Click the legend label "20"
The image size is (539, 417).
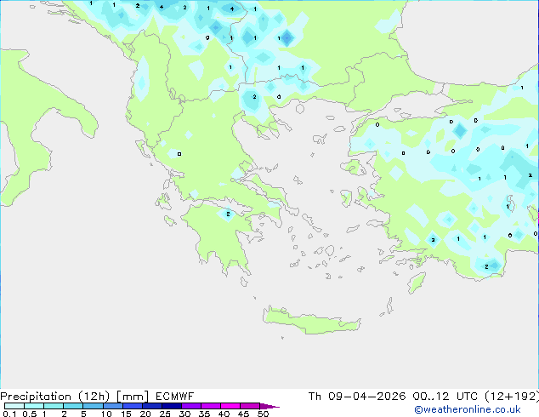[145, 414]
